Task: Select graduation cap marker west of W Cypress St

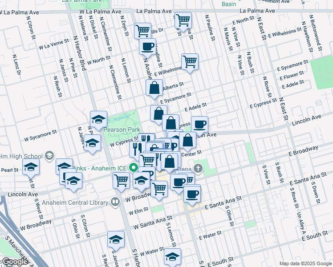Action: coord(93,143)
